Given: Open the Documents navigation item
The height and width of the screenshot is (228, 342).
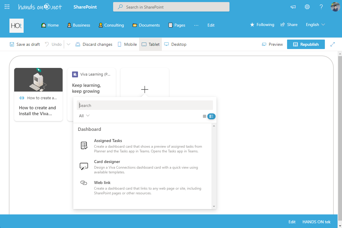Looking at the screenshot, I should [x=146, y=25].
